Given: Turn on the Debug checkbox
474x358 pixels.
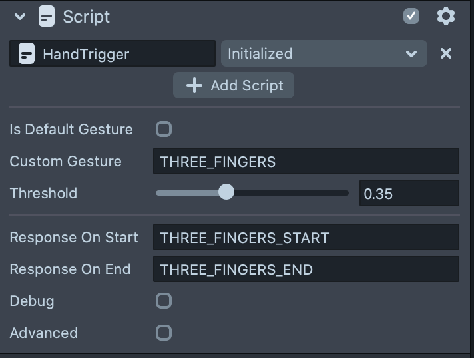Looking at the screenshot, I should pos(164,301).
